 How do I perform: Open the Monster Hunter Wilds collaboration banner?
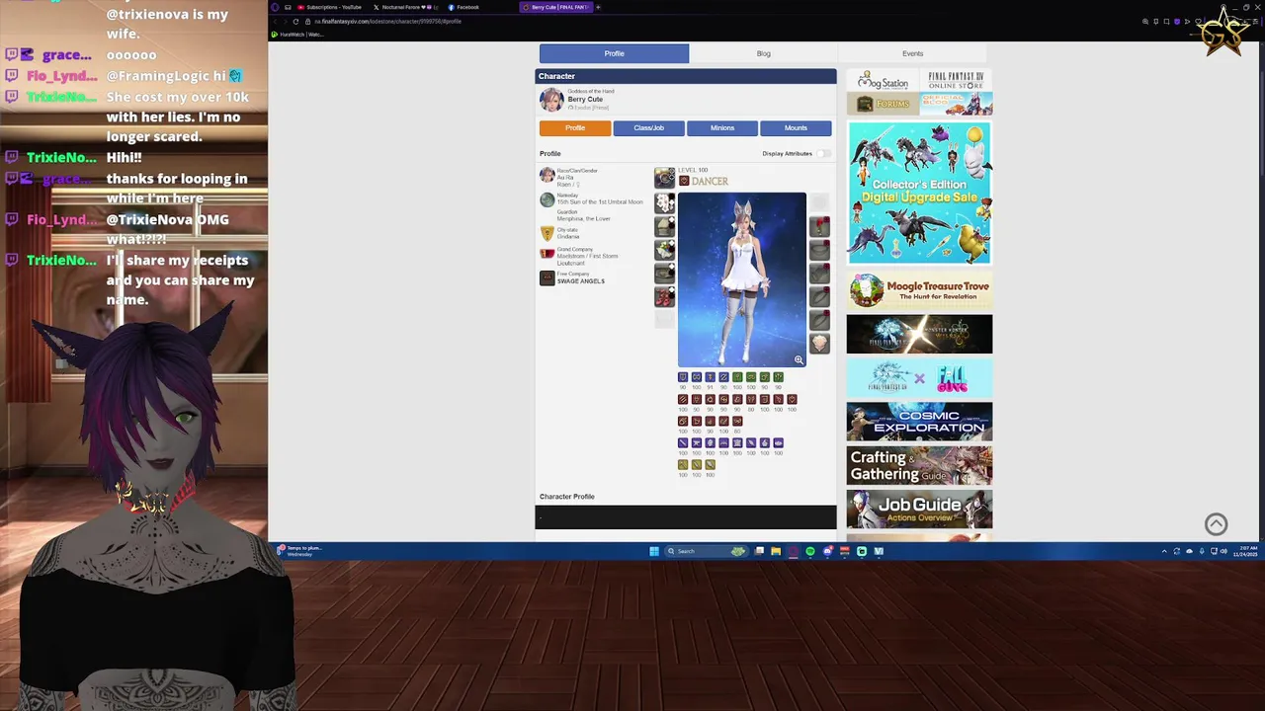point(919,334)
